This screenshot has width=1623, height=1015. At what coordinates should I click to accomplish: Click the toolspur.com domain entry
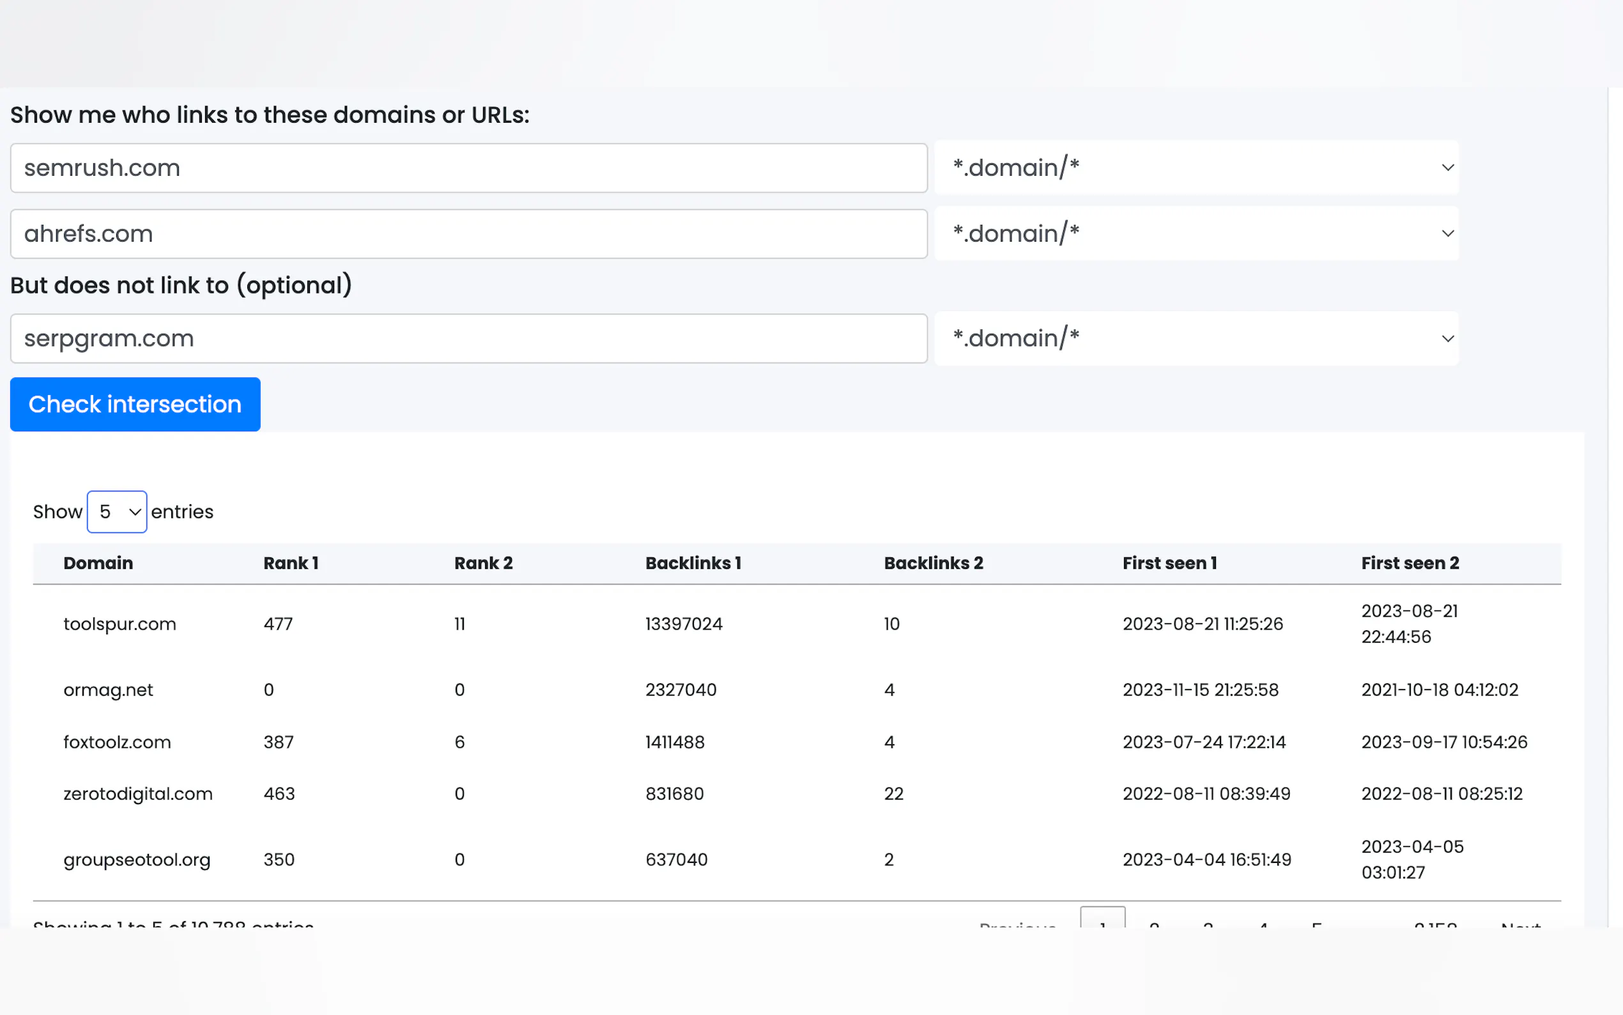pos(119,624)
